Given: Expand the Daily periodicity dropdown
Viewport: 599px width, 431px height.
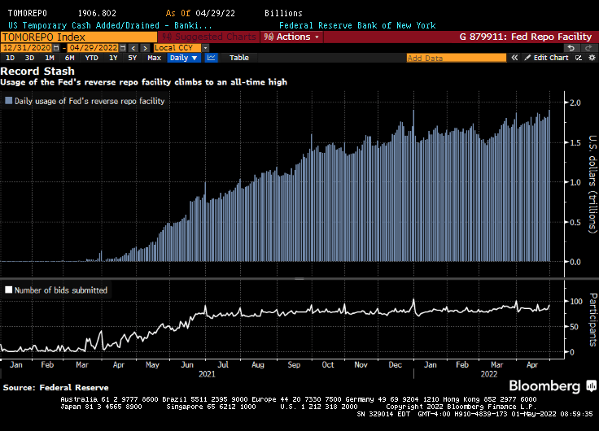Looking at the screenshot, I should click(x=182, y=59).
